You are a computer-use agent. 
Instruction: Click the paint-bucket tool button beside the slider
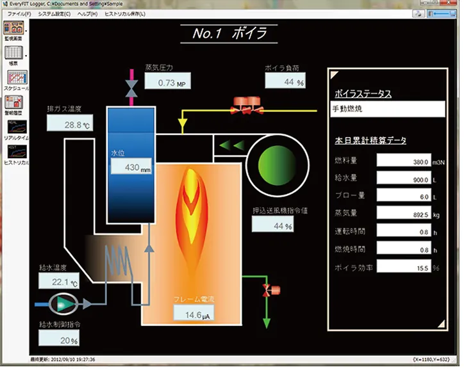418,13
